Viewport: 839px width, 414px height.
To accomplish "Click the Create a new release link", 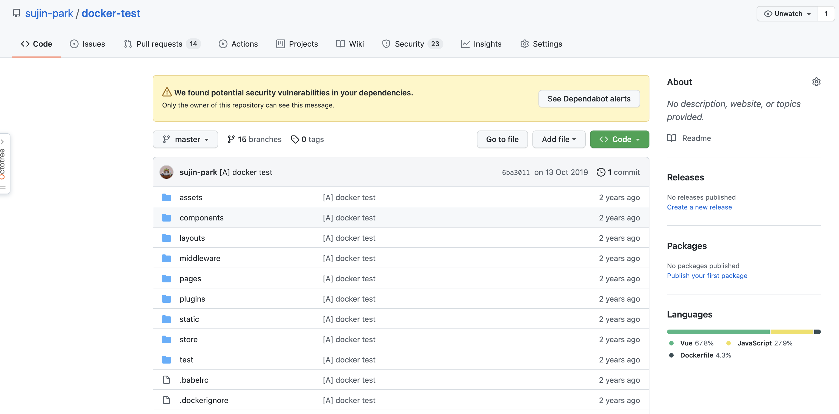I will [699, 207].
